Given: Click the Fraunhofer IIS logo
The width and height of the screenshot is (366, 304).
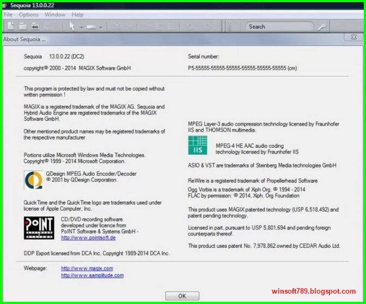Looking at the screenshot, I should 198,145.
